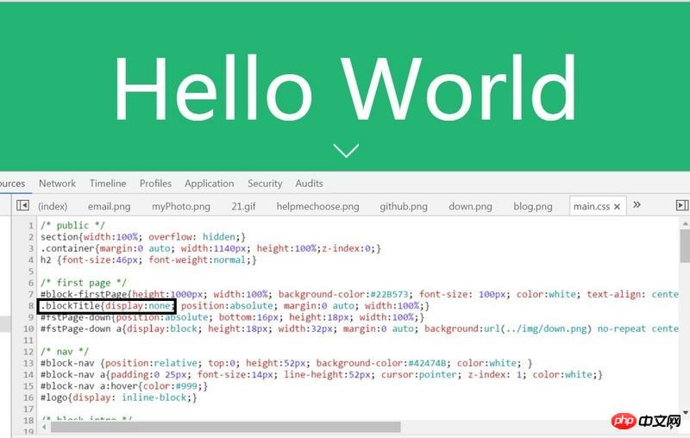Click the "/* public */" comment text
The image size is (690, 438).
(72, 226)
